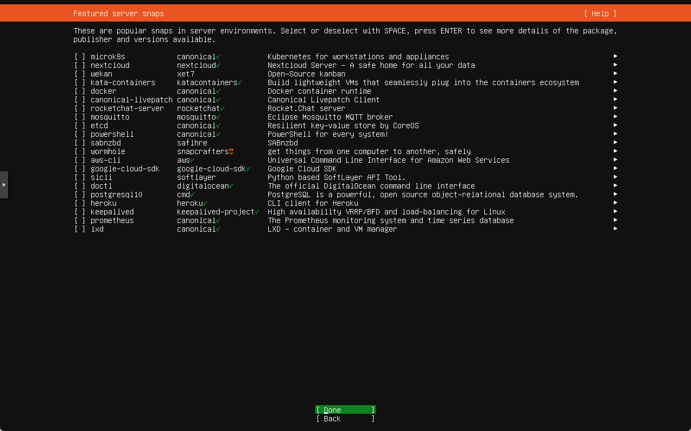Click publisher softlayer text
Screen dimensions: 691x431
[197, 177]
